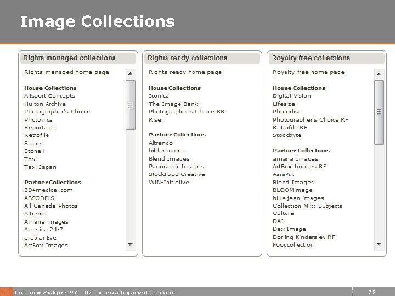This screenshot has width=395, height=296.
Task: Click the Royalty-free list scrollbar thumb
Action: (x=379, y=112)
